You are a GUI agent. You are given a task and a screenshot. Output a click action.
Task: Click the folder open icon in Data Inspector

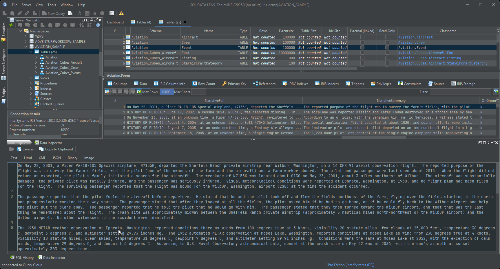coord(12,149)
